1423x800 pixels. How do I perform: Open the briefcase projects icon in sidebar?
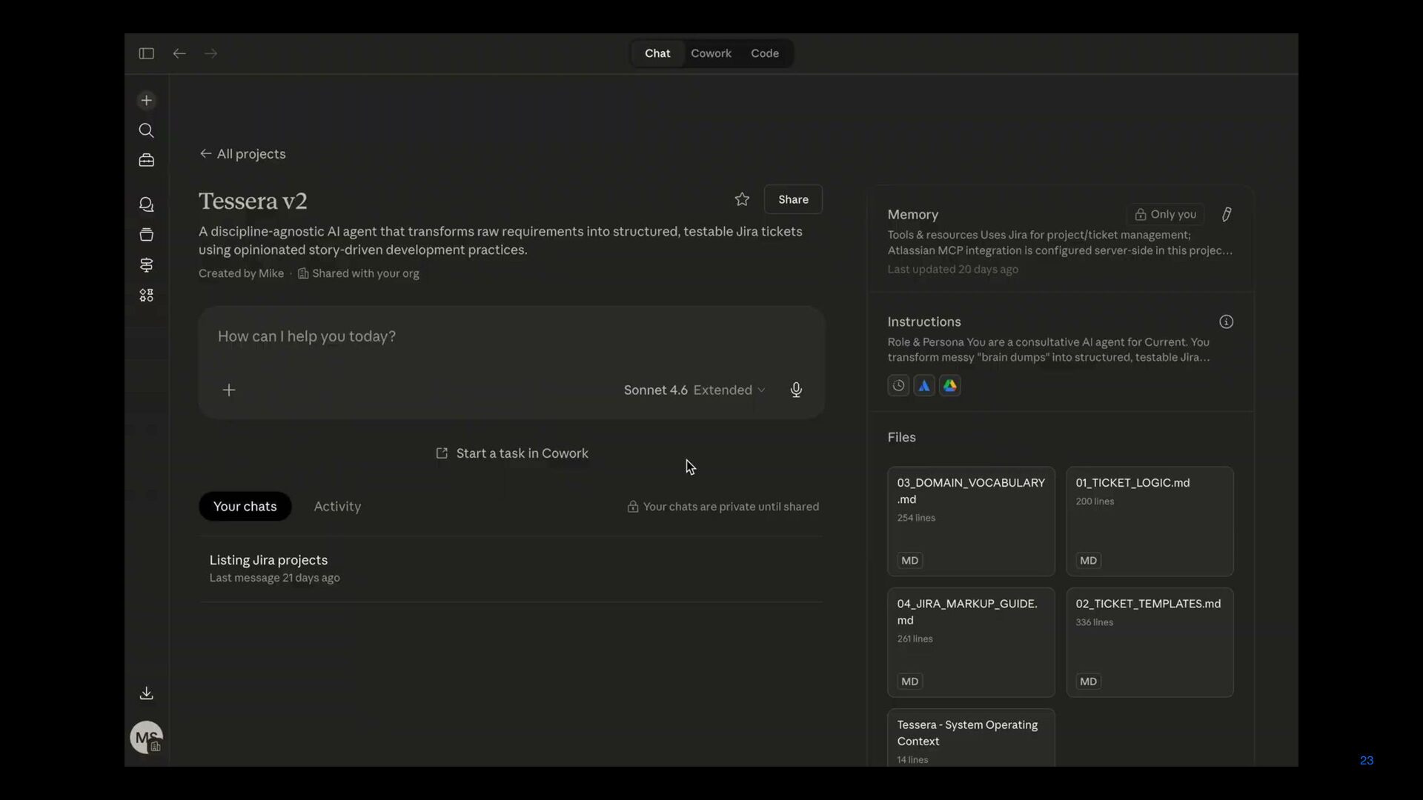coord(146,161)
